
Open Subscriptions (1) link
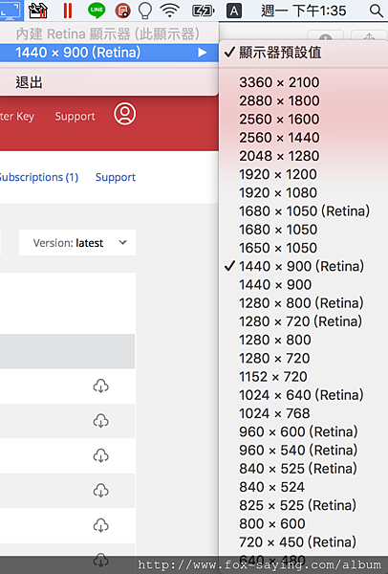39,177
